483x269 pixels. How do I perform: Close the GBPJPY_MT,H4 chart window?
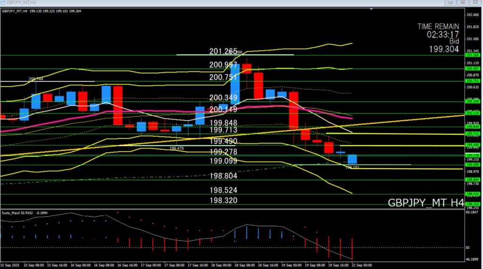point(475,2)
